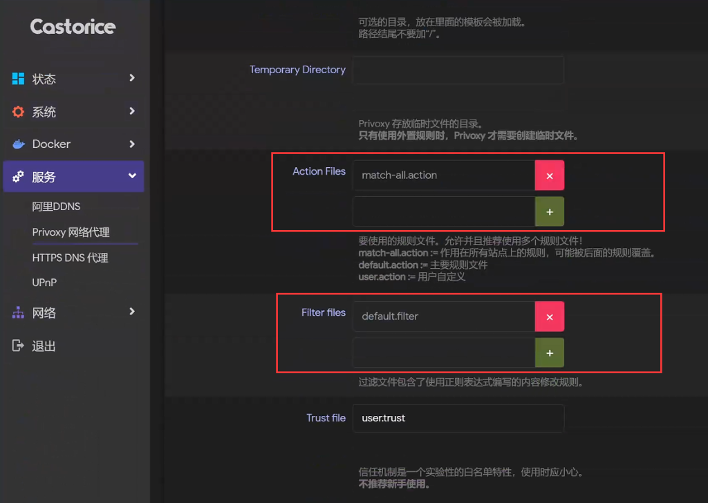Expand the Docker menu chevron
This screenshot has height=503, width=708.
(131, 144)
